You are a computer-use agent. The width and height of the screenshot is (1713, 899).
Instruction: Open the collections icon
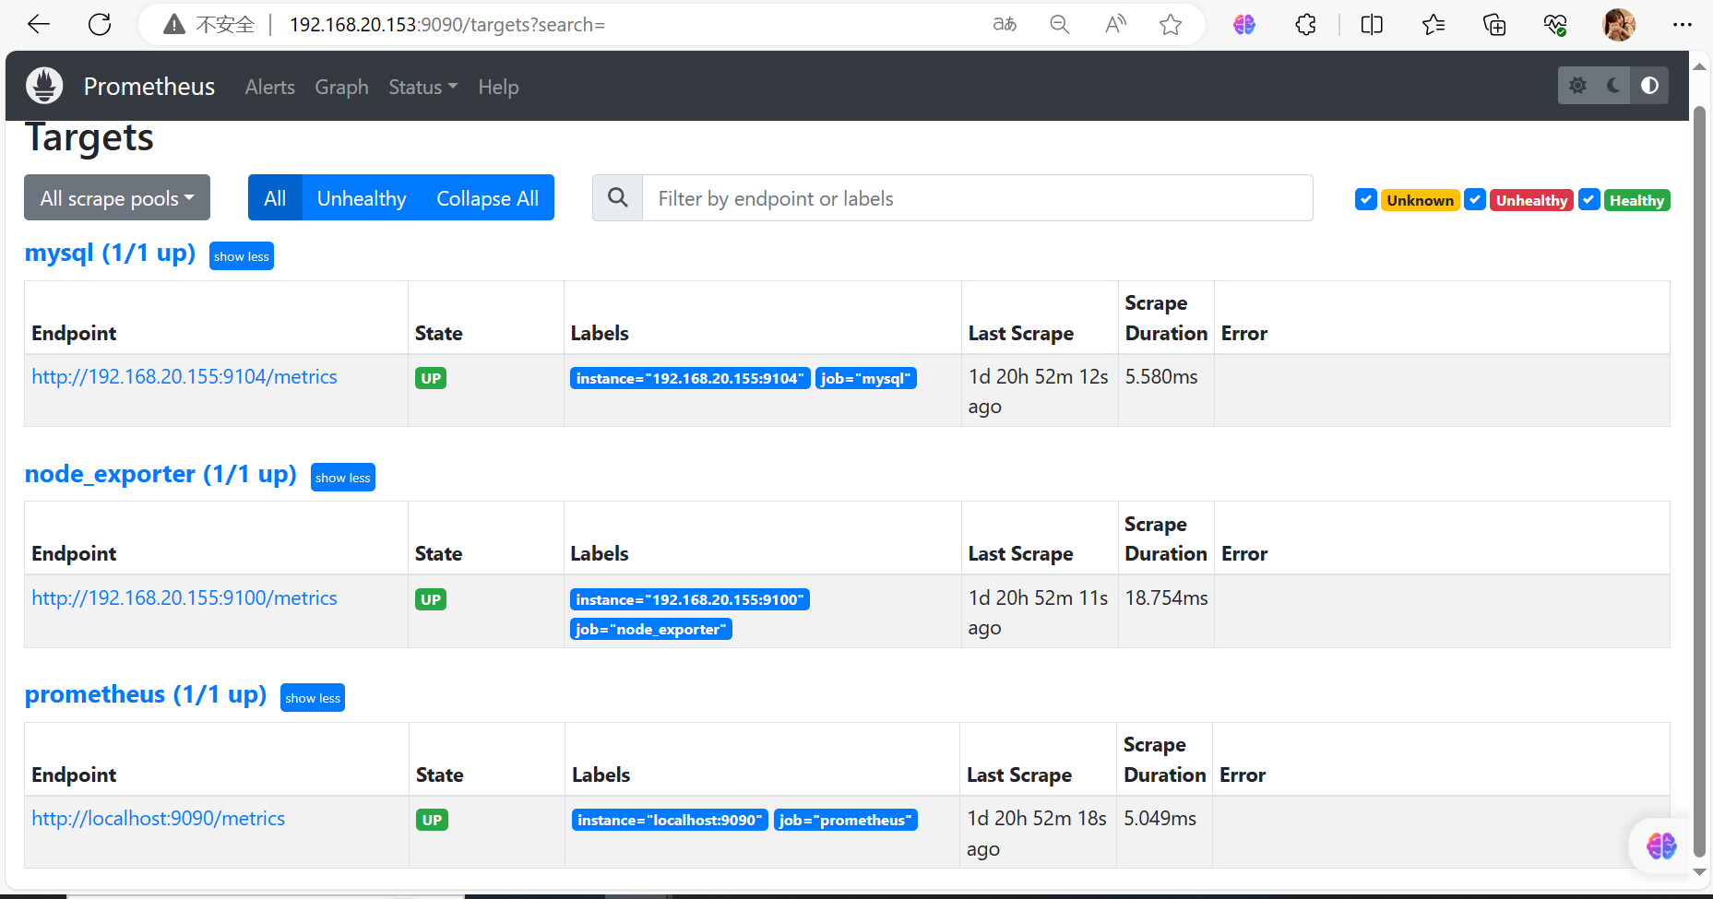coord(1494,25)
